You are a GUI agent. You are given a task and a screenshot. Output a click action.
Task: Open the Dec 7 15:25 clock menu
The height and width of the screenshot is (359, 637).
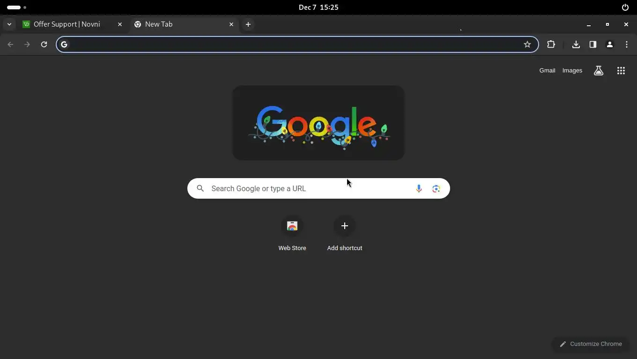pos(318,7)
